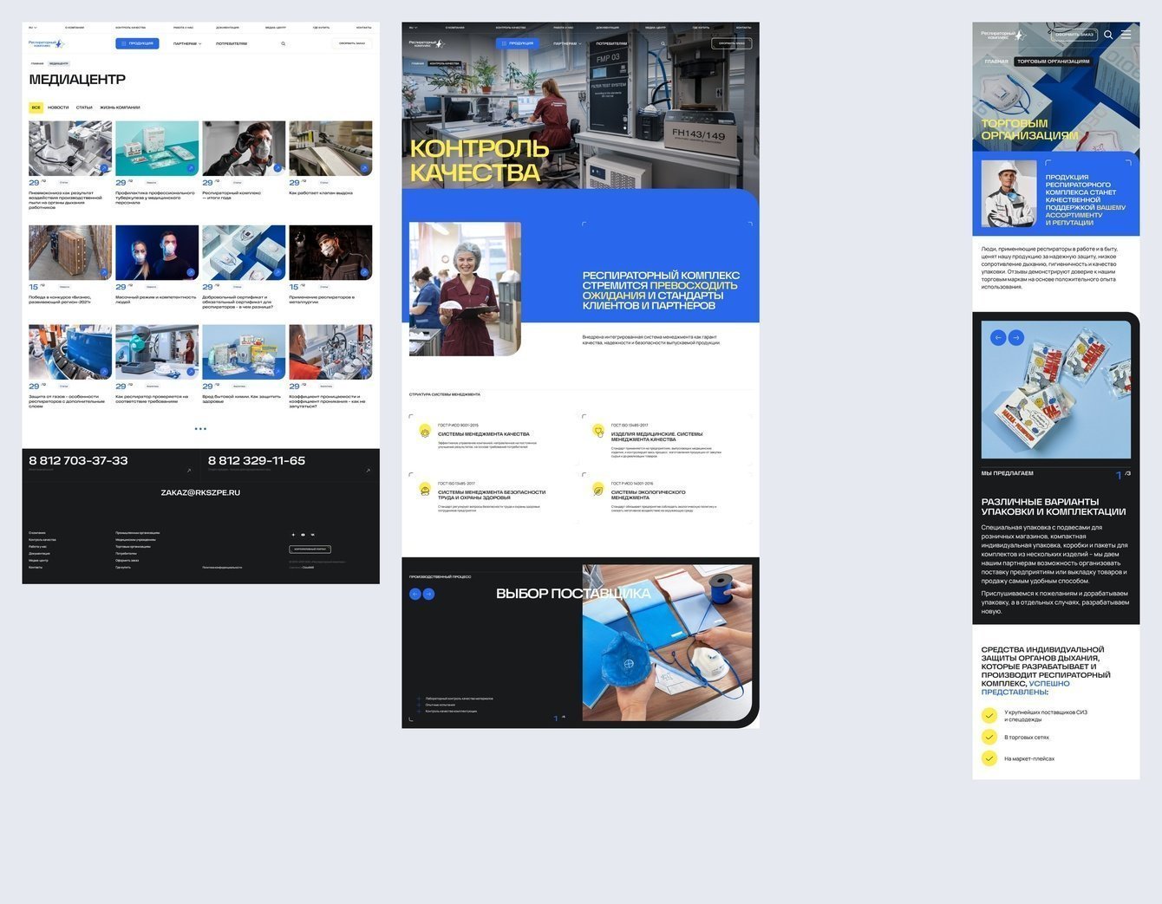The image size is (1162, 904).
Task: Click the VK icon in the Медиацентр footer
Action: (312, 535)
